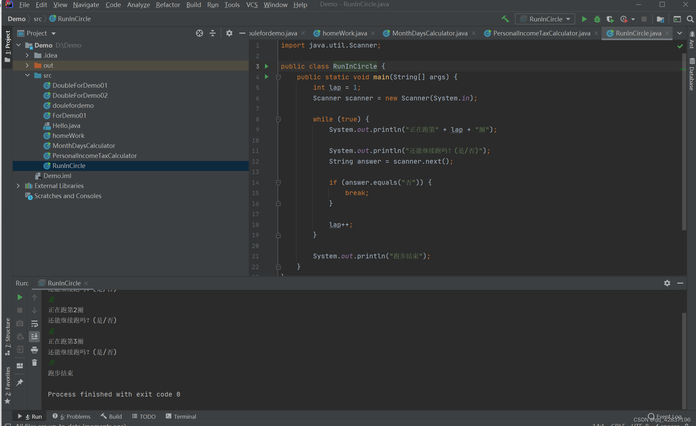Open Search Everywhere magnifier icon

coord(690,19)
